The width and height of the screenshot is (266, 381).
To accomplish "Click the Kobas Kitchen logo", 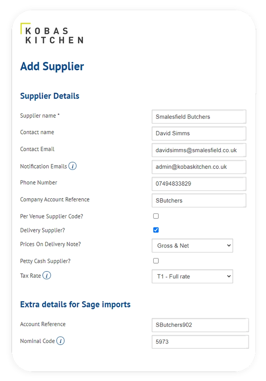I will (52, 33).
